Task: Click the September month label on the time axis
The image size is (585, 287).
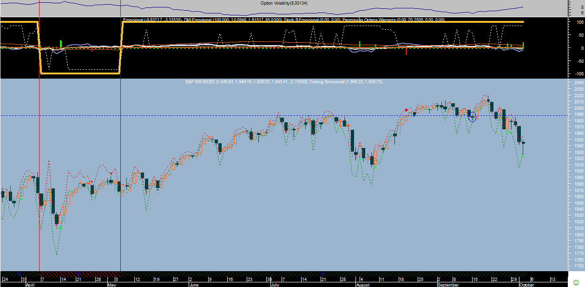Action: [448, 284]
